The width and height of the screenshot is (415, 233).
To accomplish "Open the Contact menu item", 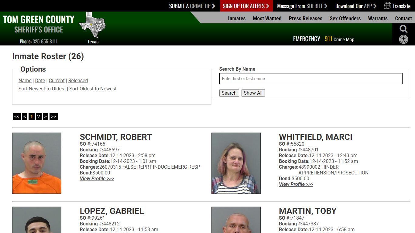I will point(403,19).
